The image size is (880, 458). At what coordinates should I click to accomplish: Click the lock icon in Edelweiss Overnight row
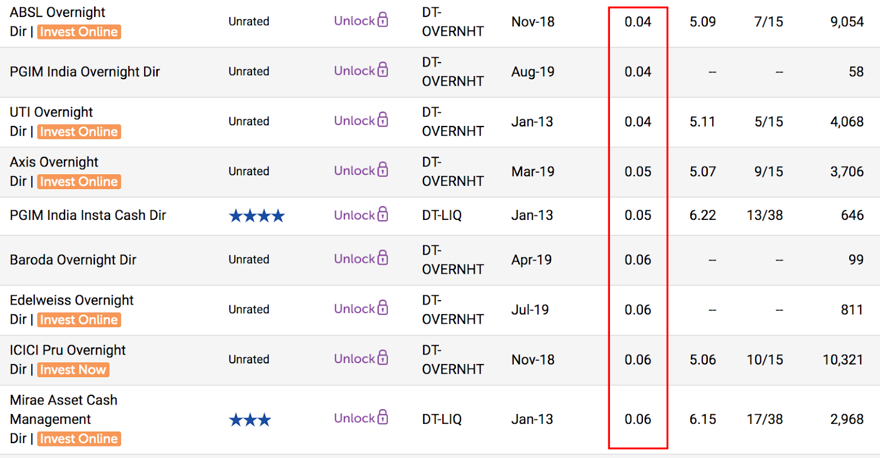click(x=383, y=308)
